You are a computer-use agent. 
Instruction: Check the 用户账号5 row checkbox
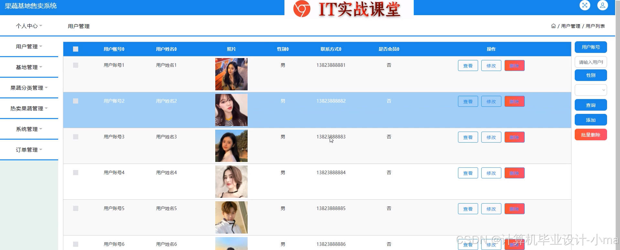point(76,208)
